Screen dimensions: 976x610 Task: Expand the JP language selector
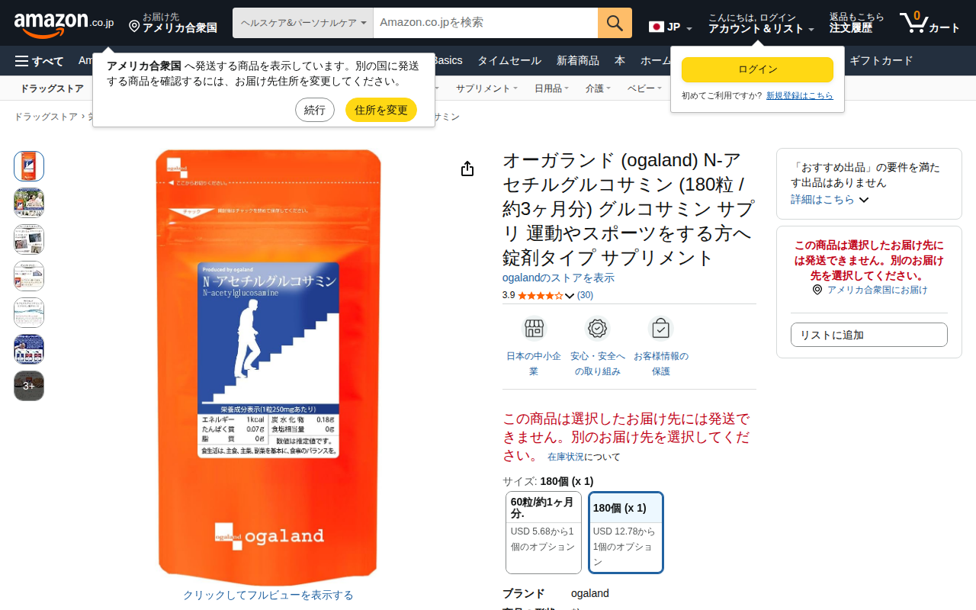[x=670, y=27]
